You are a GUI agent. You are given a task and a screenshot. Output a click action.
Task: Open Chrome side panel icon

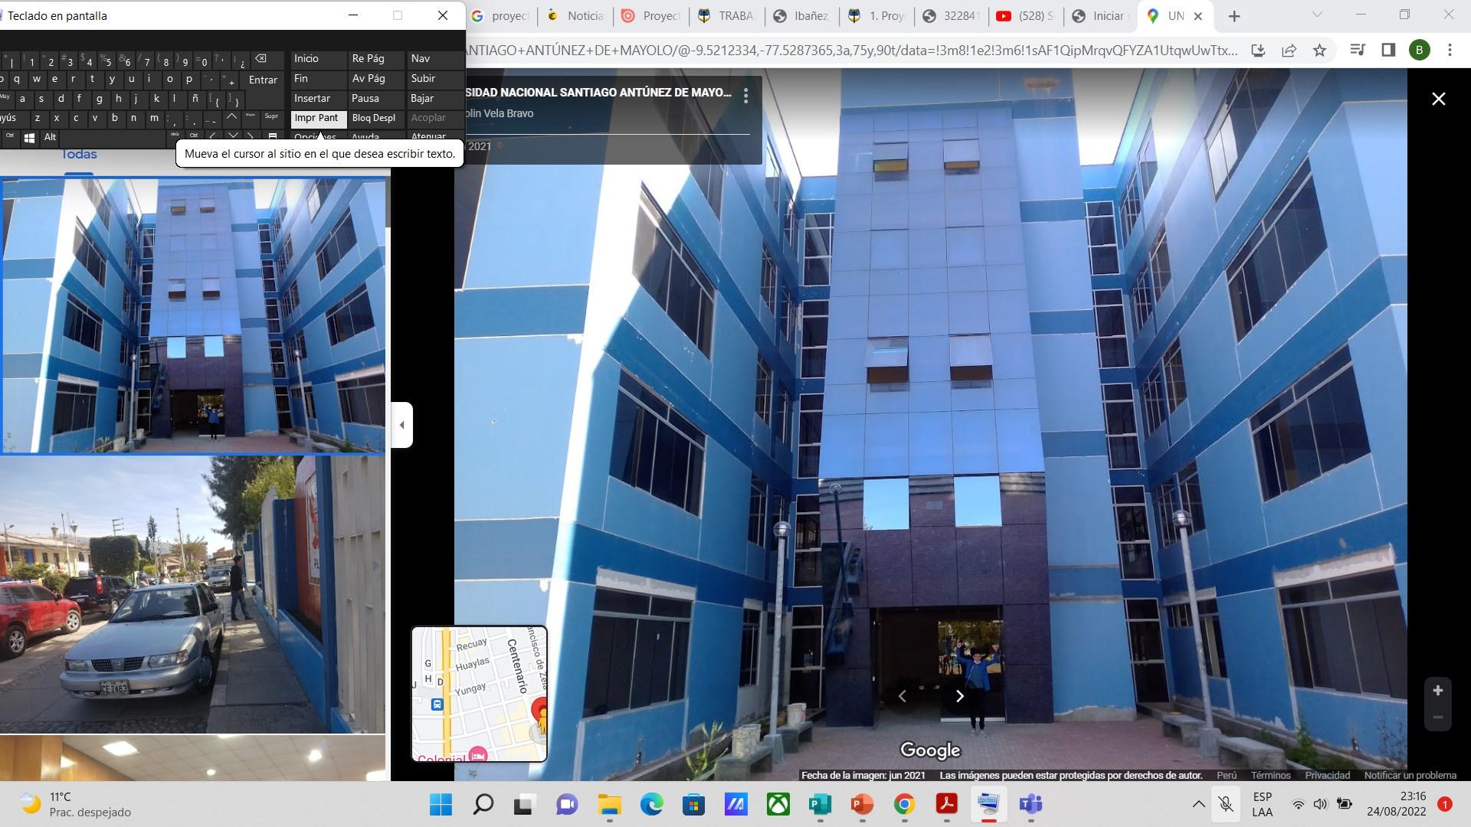1388,51
